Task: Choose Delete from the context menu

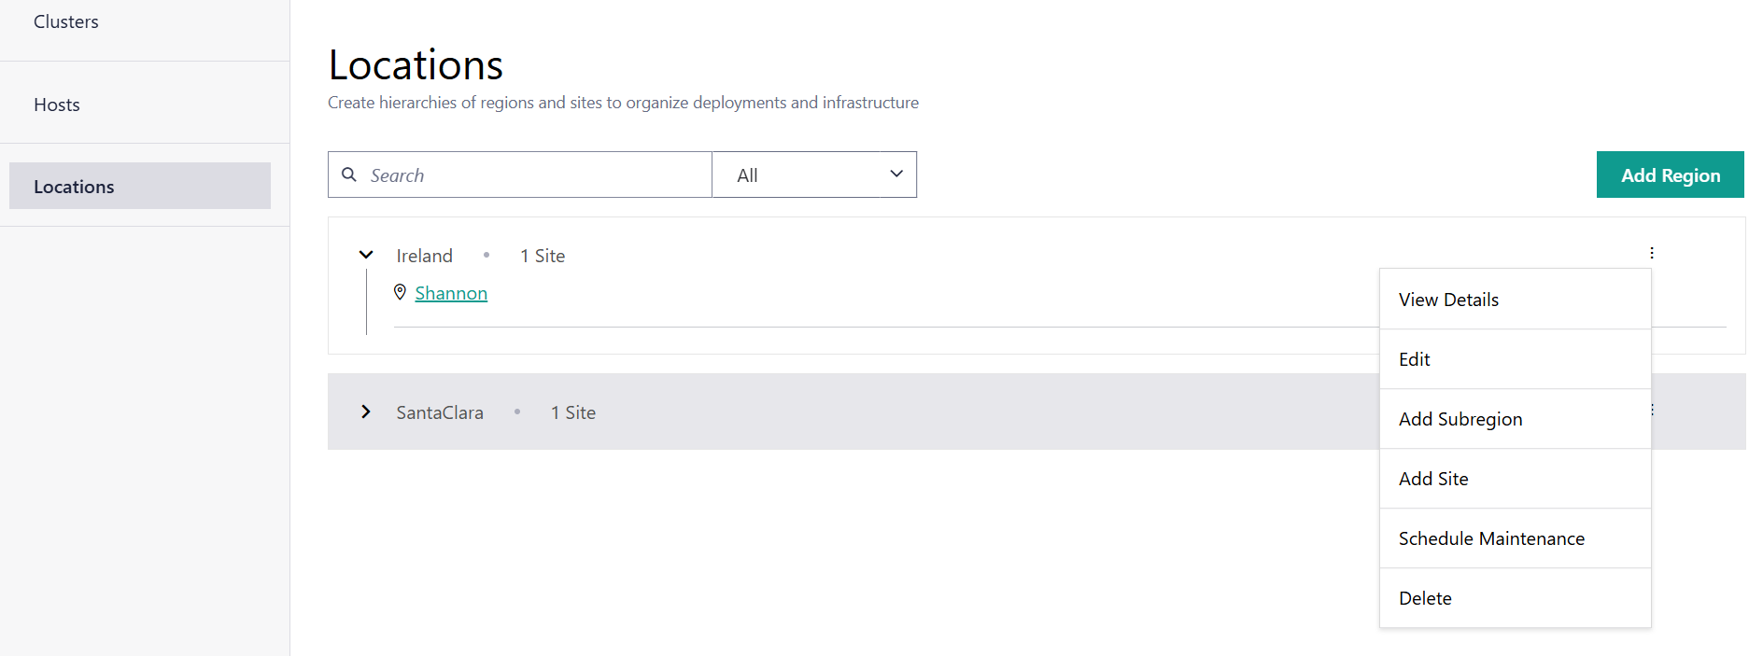Action: pyautogui.click(x=1425, y=598)
